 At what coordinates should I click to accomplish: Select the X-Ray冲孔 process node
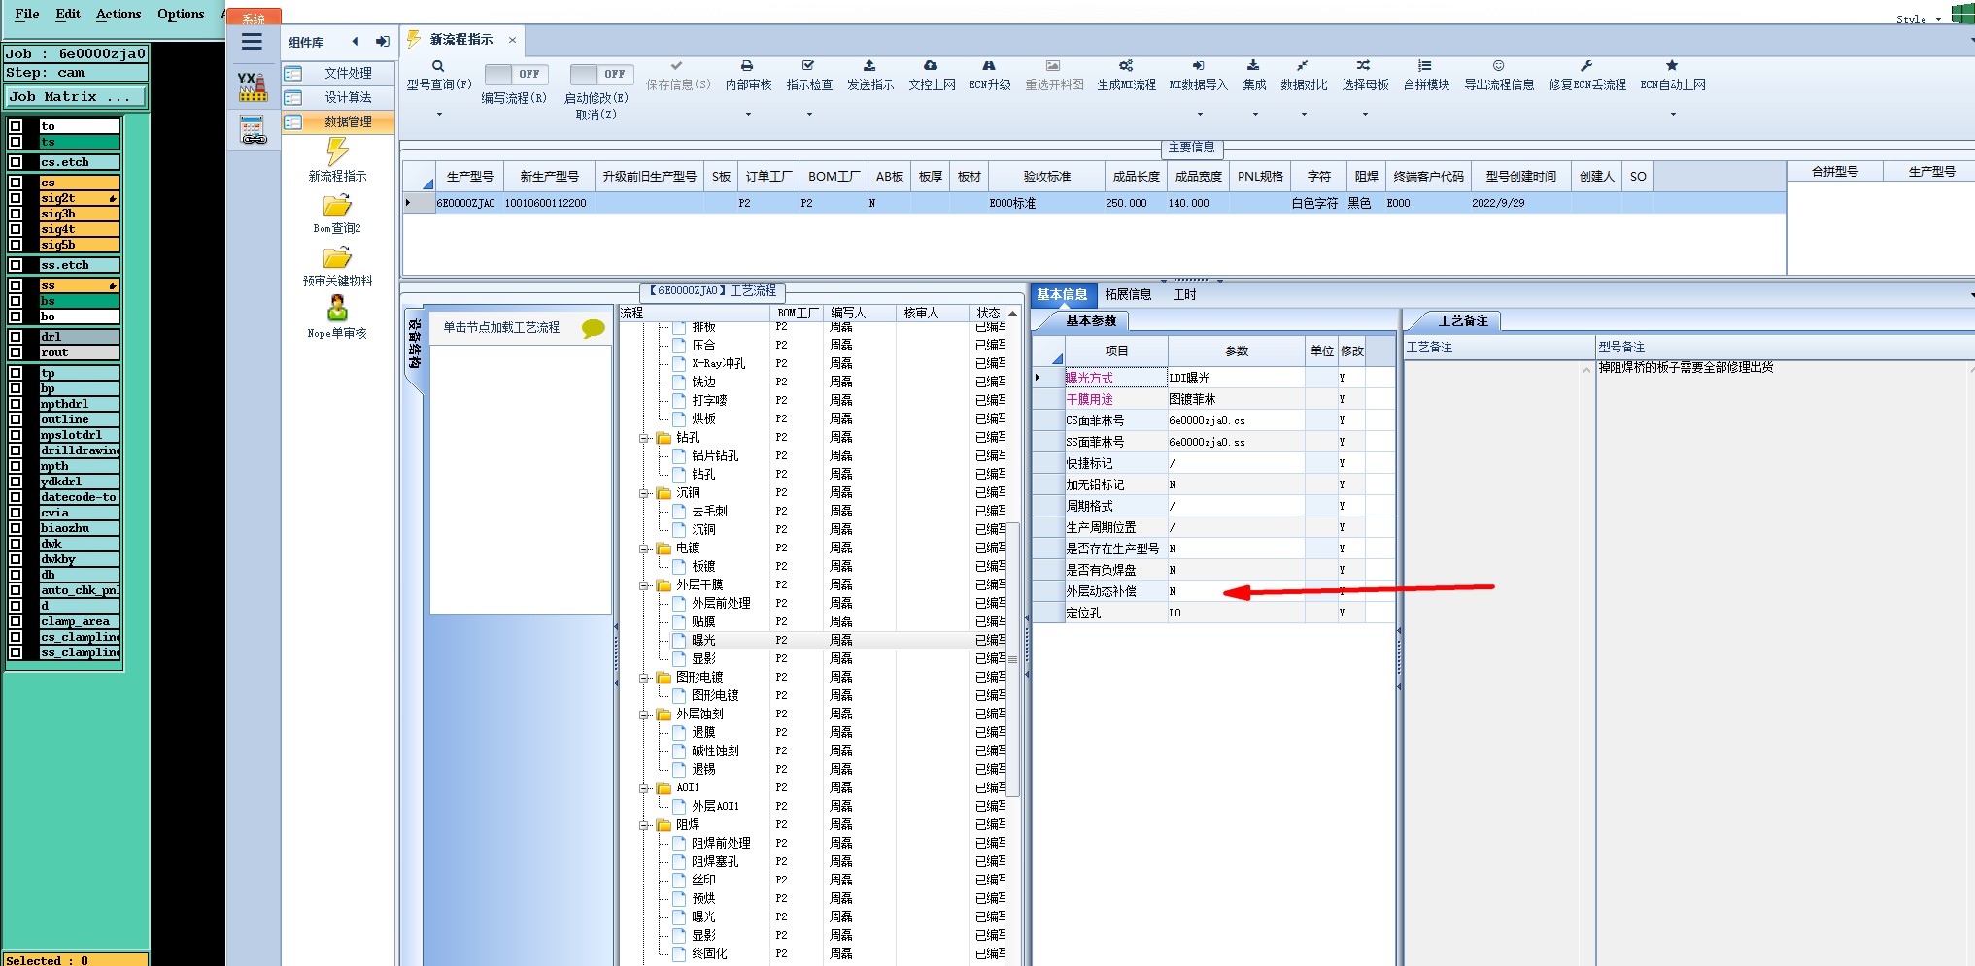tap(718, 363)
